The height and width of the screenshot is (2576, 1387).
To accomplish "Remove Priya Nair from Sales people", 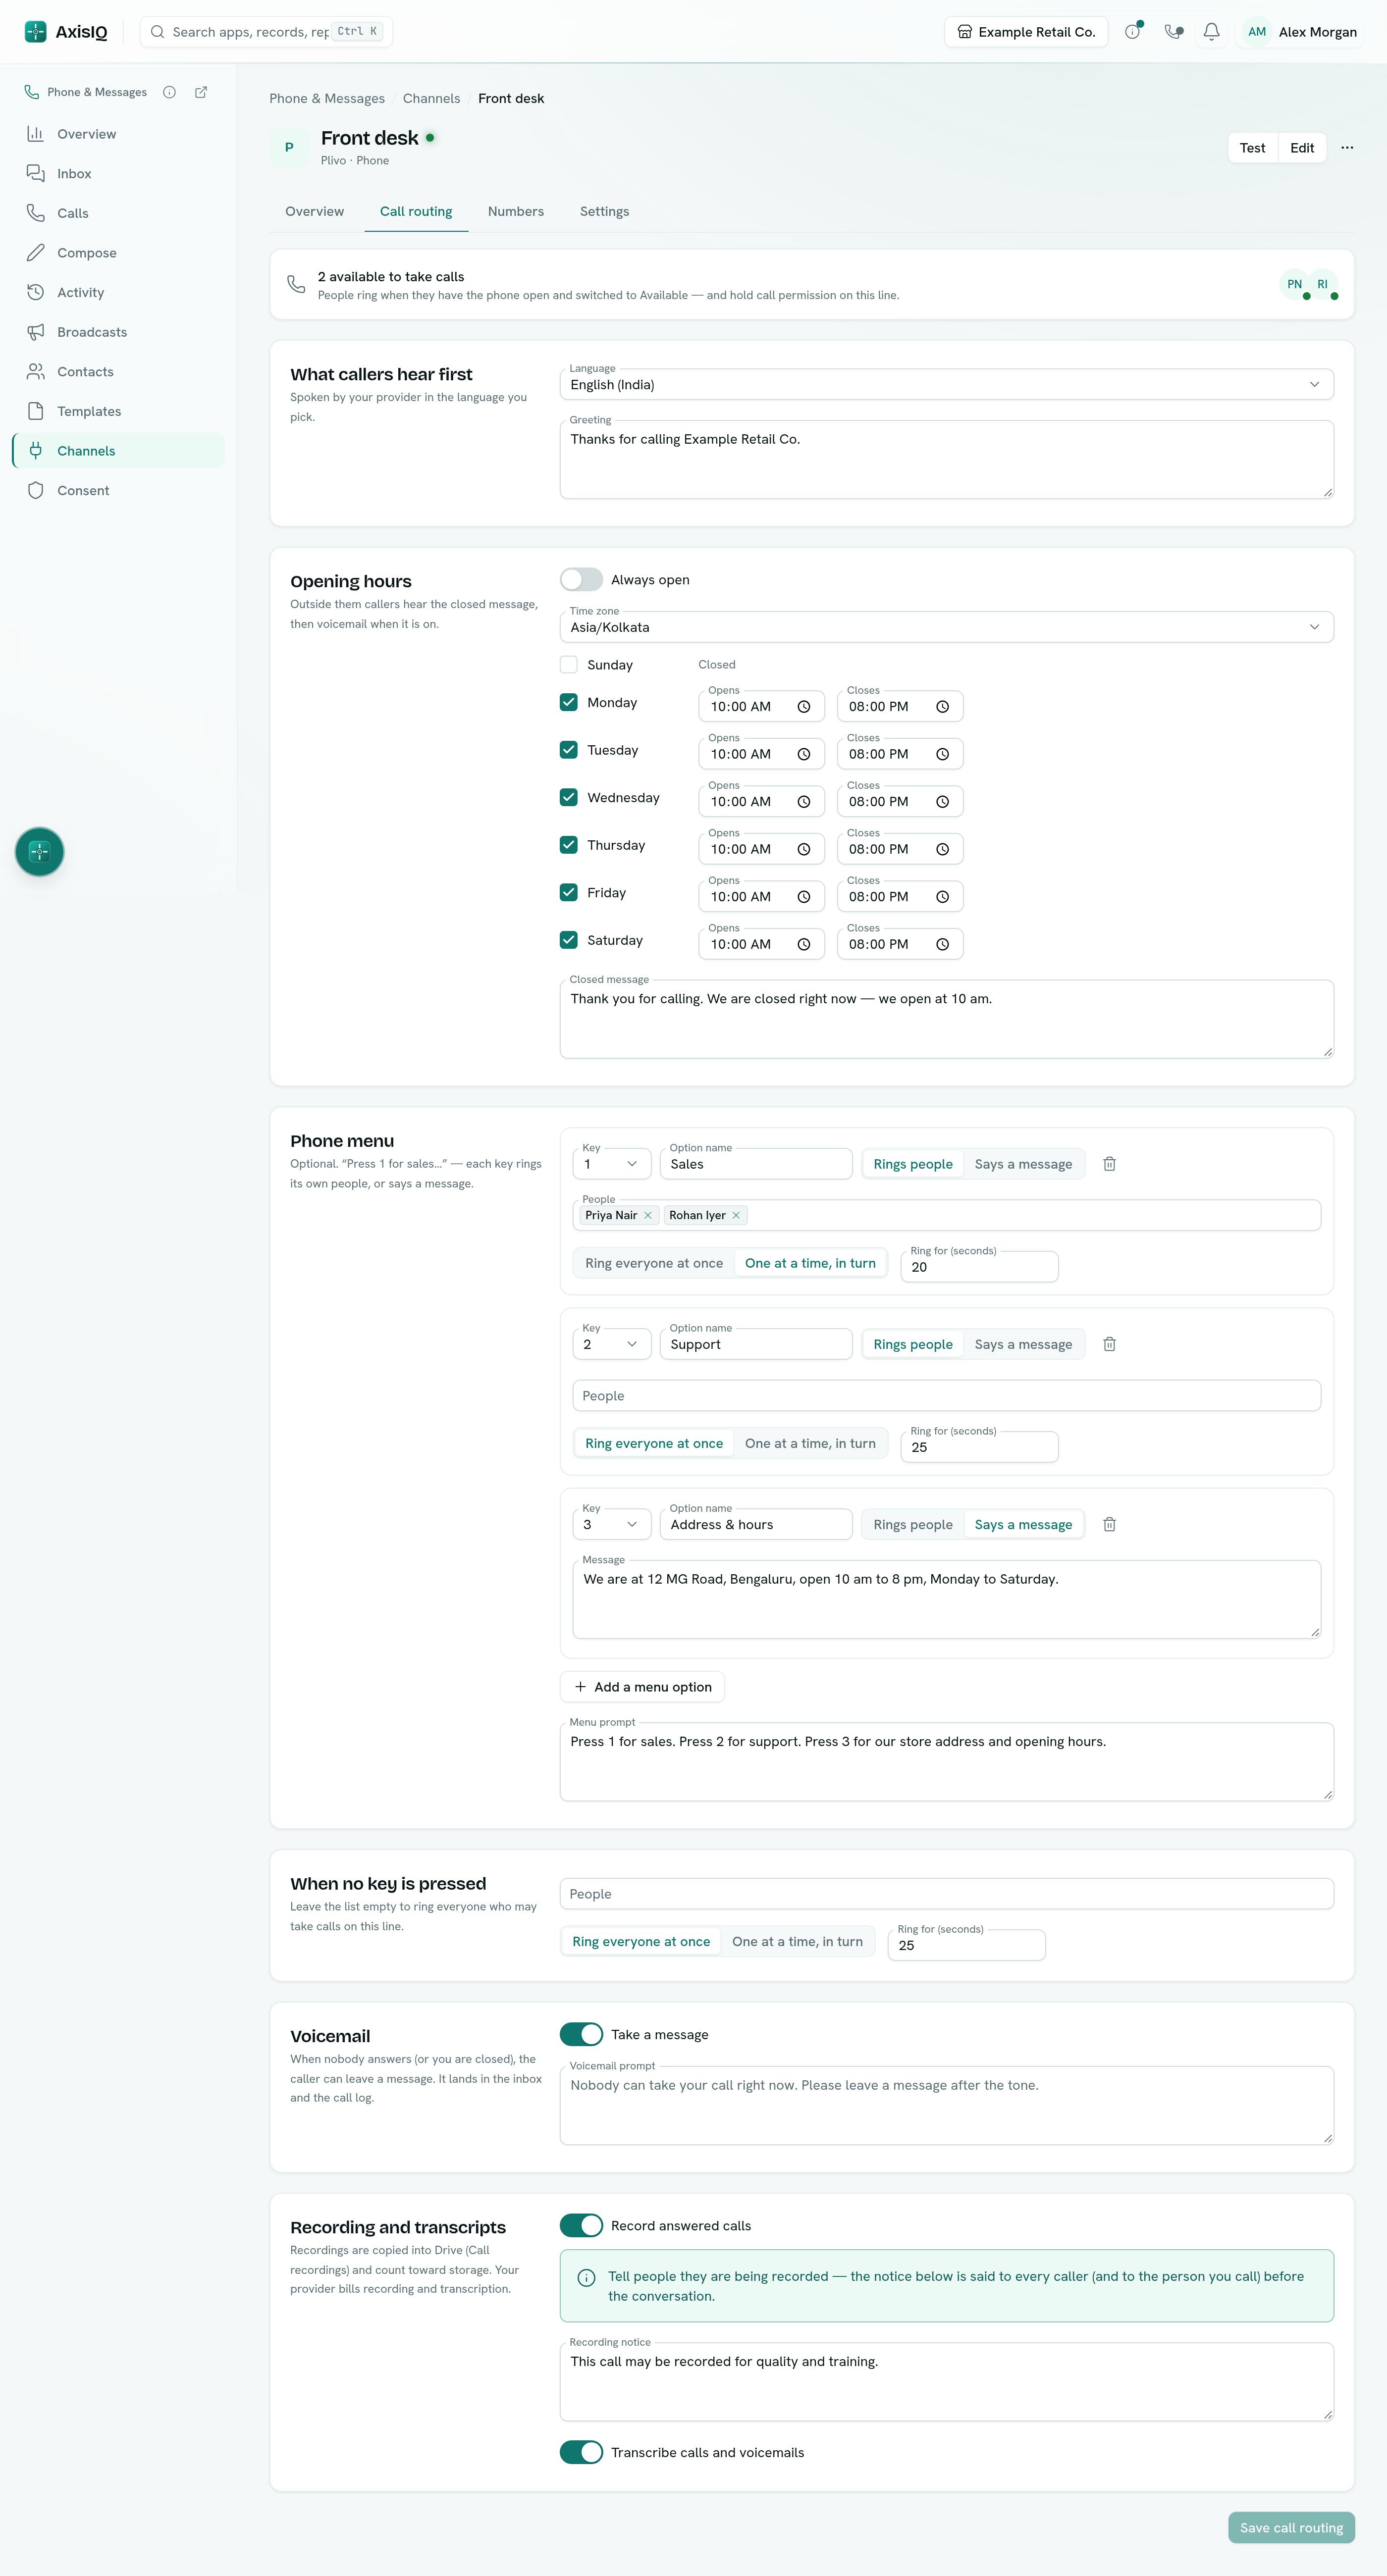I will tap(648, 1215).
